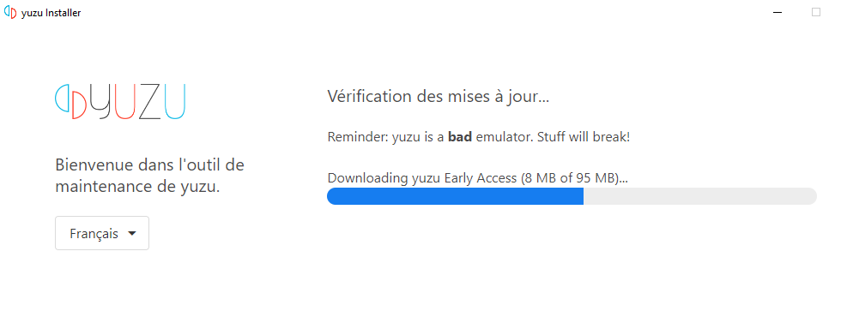The width and height of the screenshot is (841, 329).
Task: Click the blue final u in the logo
Action: click(x=175, y=101)
